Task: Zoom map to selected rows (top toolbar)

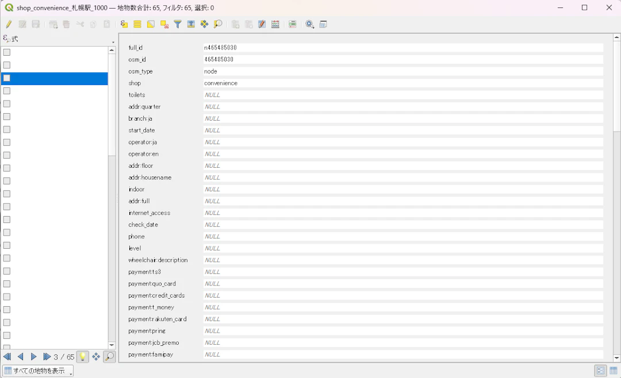Action: pos(218,24)
